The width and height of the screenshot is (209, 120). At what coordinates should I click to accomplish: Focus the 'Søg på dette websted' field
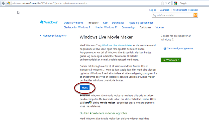(x=173, y=15)
